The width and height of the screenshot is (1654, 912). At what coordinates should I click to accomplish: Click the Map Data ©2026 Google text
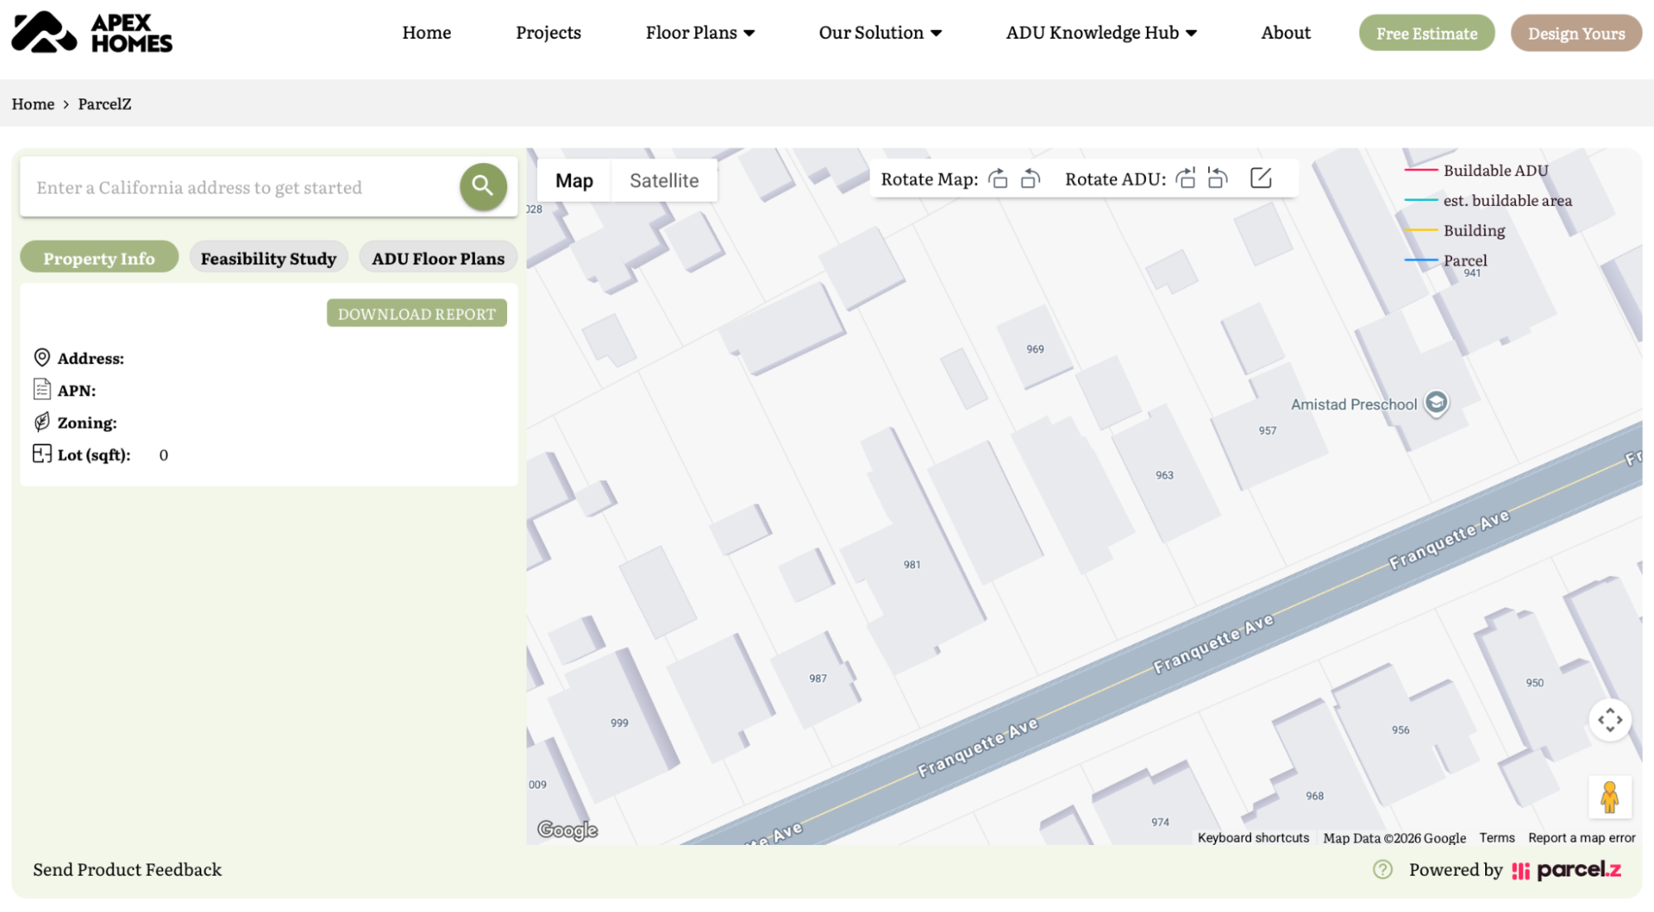click(x=1394, y=838)
